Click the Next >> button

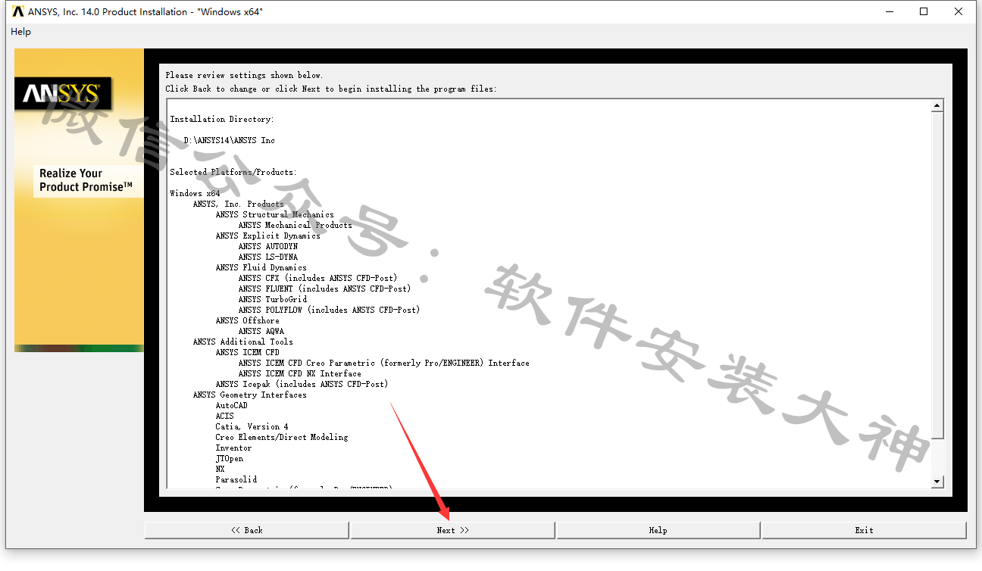pyautogui.click(x=452, y=530)
